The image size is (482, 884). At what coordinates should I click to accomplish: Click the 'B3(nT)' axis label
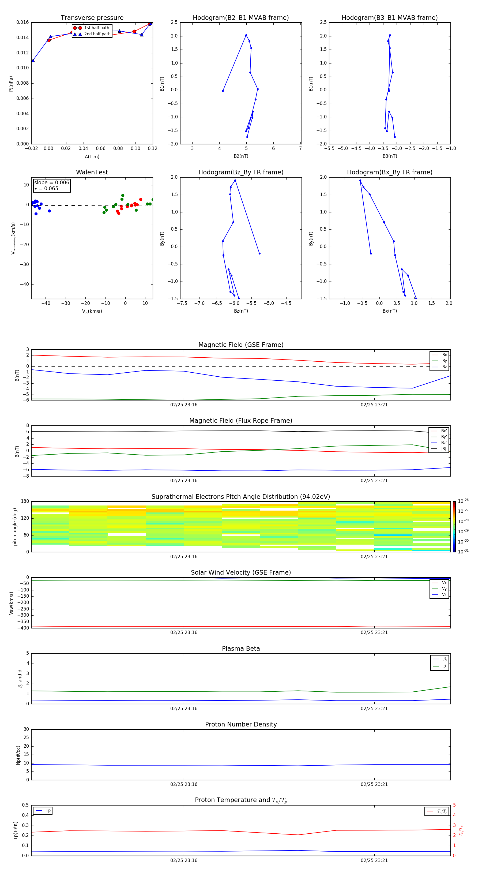pyautogui.click(x=390, y=156)
